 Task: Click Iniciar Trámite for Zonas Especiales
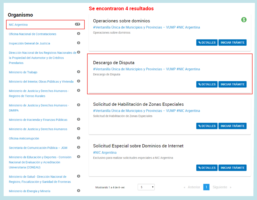coord(232,126)
